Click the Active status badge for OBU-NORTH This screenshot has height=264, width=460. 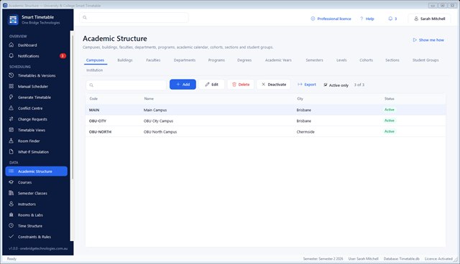[390, 131]
